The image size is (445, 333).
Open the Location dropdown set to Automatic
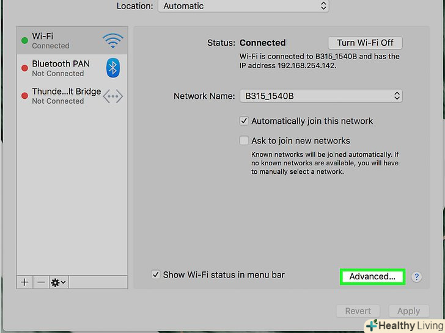click(x=243, y=6)
